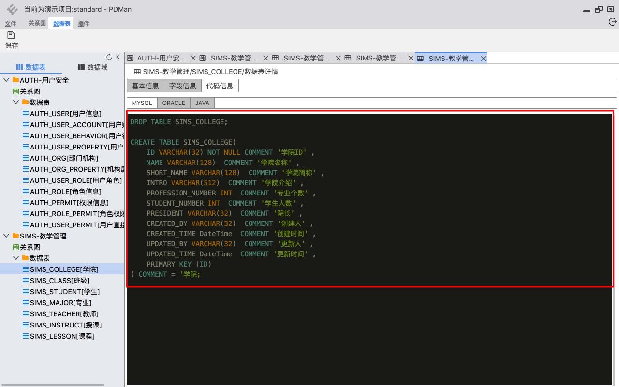
Task: Select the SIMS_LESSON table icon
Action: click(x=26, y=336)
